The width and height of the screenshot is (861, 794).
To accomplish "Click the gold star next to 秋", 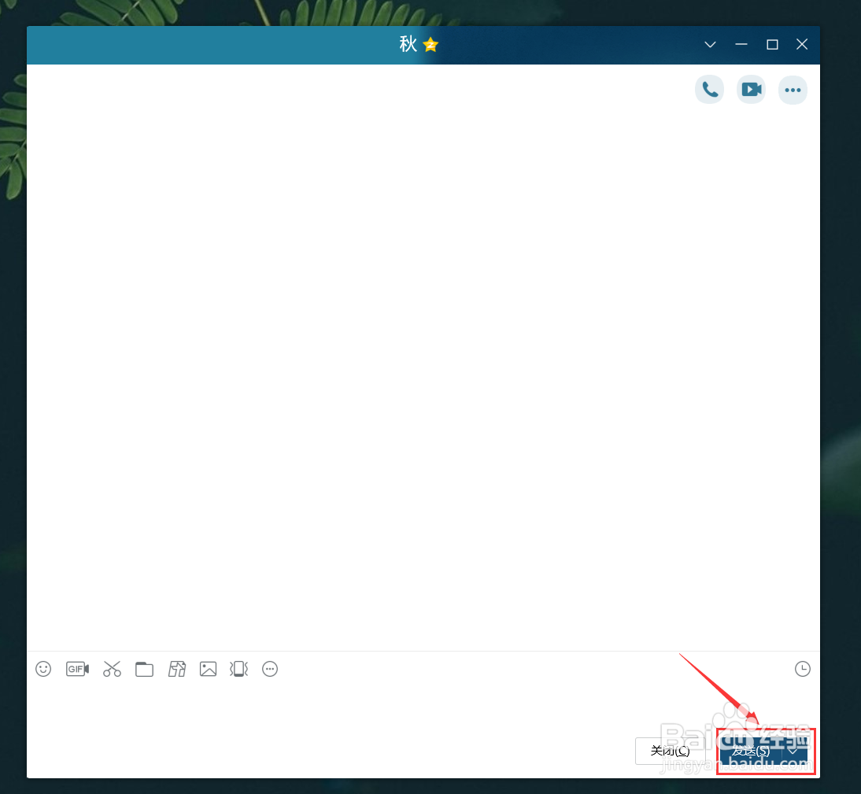I will (x=431, y=45).
